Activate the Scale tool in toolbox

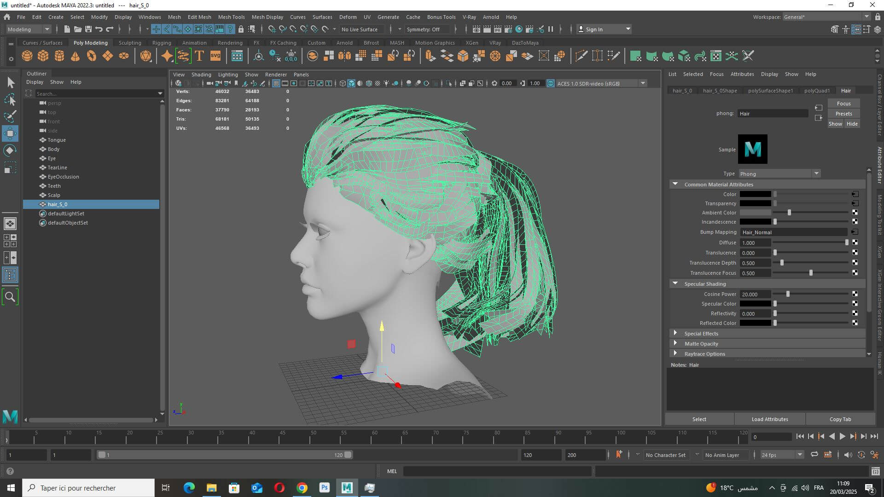click(x=10, y=167)
